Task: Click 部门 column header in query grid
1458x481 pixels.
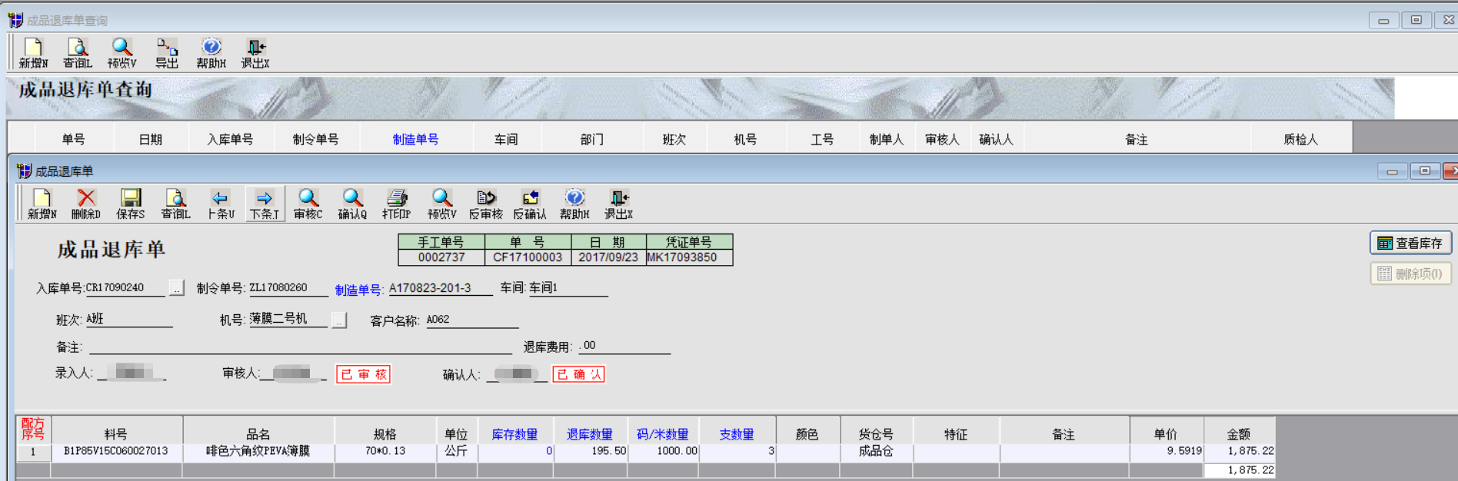Action: coord(592,139)
